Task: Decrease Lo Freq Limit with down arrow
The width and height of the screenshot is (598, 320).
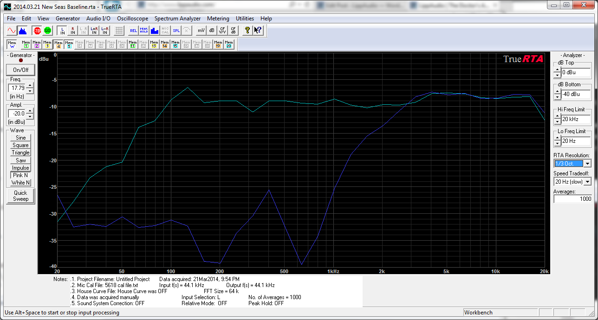Action: point(557,143)
